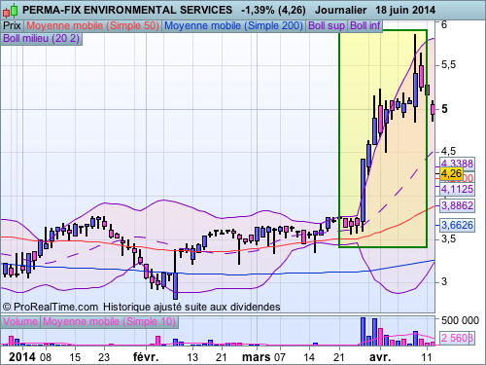Viewport: 486px width, 365px height.
Task: Click the blue 3,6626 moving average tag
Action: click(457, 225)
